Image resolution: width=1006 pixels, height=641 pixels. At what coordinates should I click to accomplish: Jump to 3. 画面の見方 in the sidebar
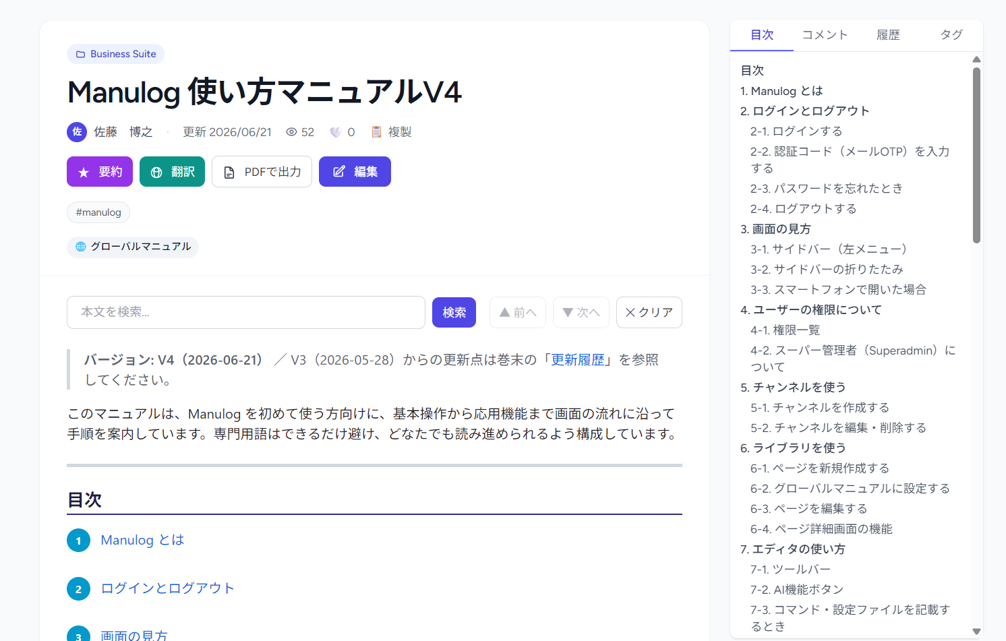[x=775, y=229]
